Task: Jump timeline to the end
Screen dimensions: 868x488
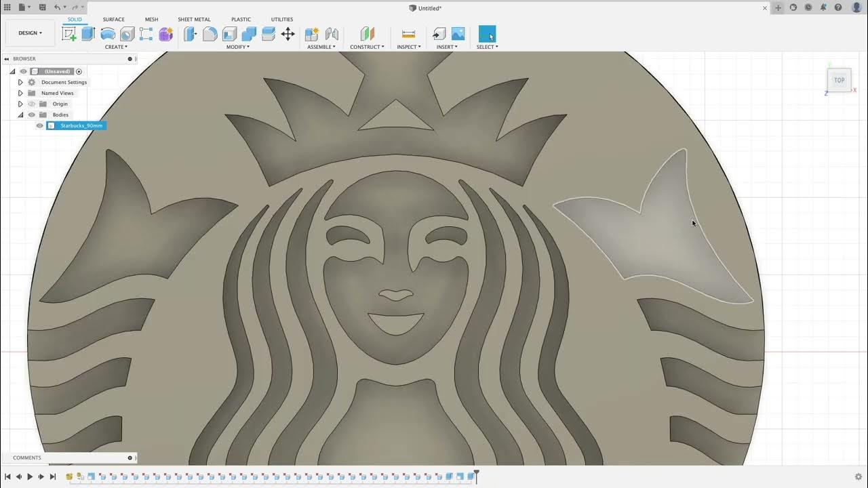Action: coord(52,477)
